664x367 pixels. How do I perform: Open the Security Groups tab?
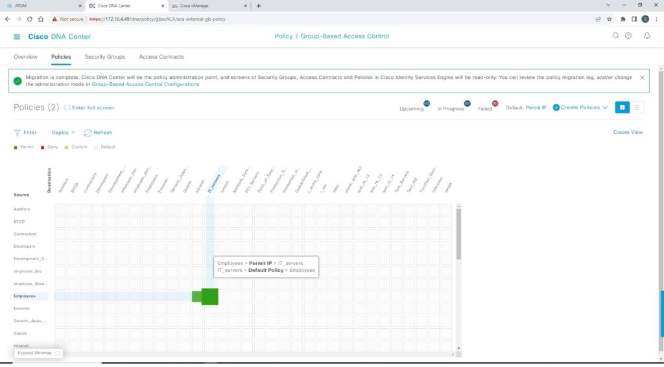tap(105, 57)
